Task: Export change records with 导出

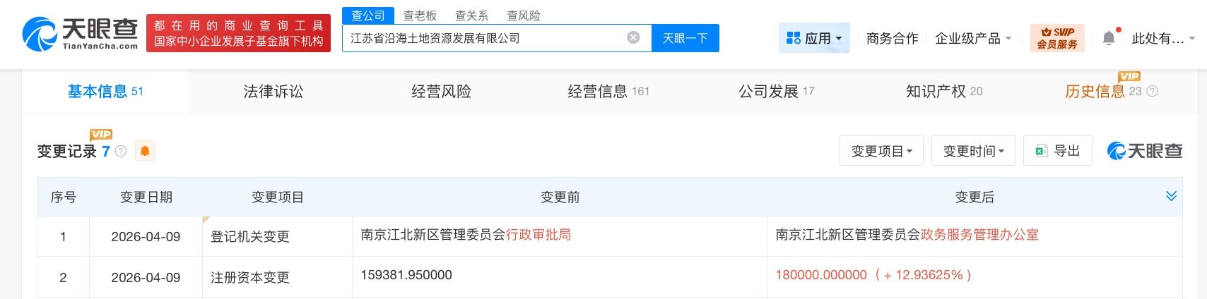Action: coord(1058,151)
